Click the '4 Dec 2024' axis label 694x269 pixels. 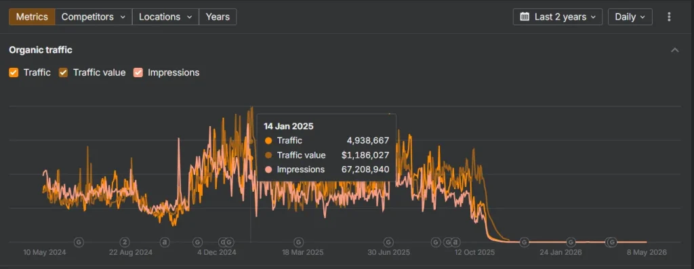[x=217, y=253]
